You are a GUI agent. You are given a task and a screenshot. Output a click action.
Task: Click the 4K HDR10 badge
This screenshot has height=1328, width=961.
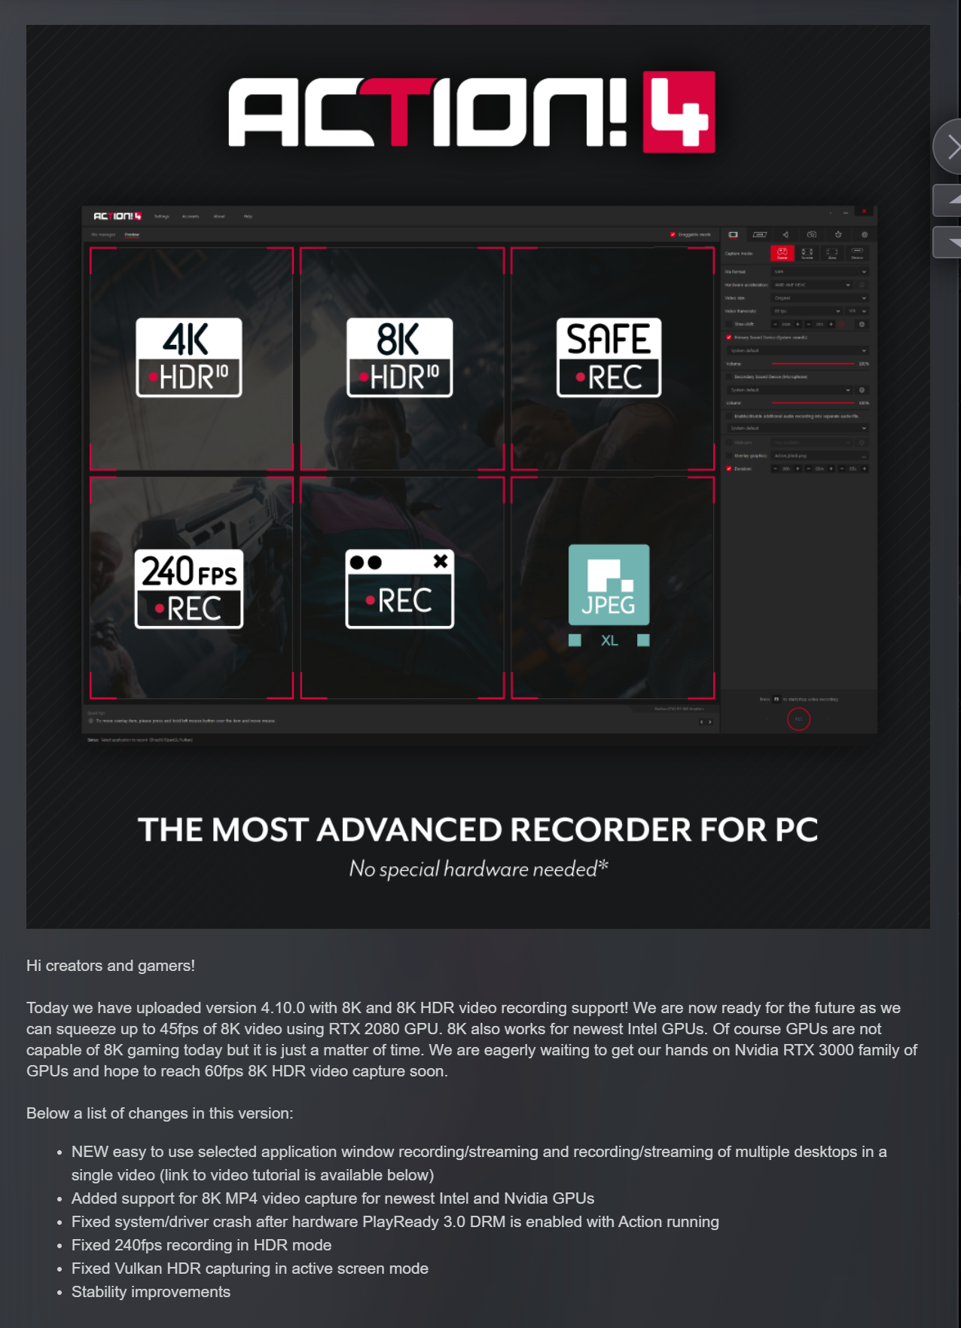(x=189, y=357)
